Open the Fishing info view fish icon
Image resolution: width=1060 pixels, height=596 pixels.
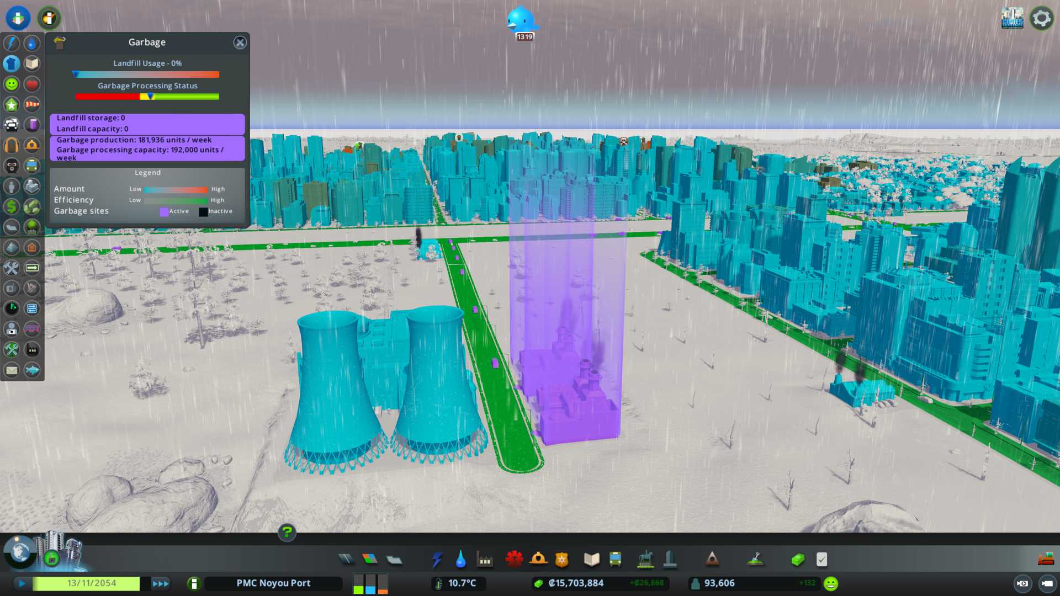coord(32,370)
